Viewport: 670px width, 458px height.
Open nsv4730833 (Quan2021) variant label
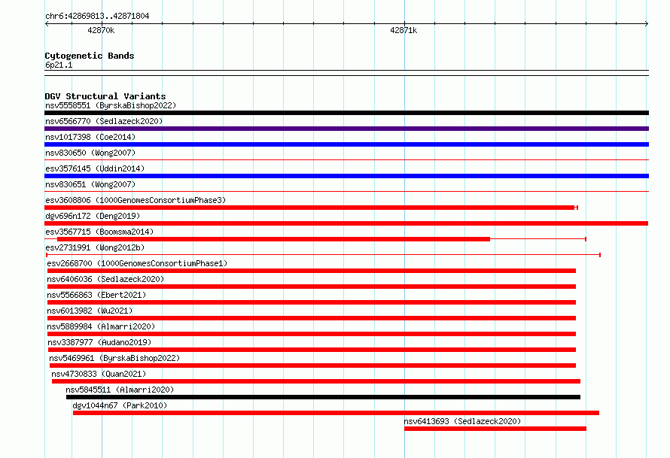pyautogui.click(x=99, y=374)
